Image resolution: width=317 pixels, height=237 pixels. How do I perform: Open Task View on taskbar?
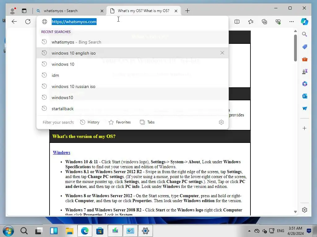click(x=39, y=231)
